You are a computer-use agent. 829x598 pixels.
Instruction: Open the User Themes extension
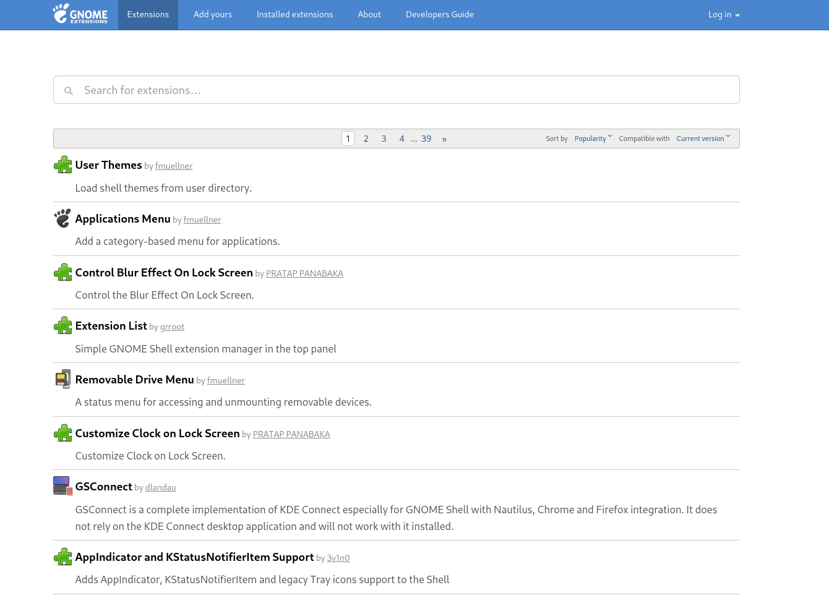click(108, 165)
